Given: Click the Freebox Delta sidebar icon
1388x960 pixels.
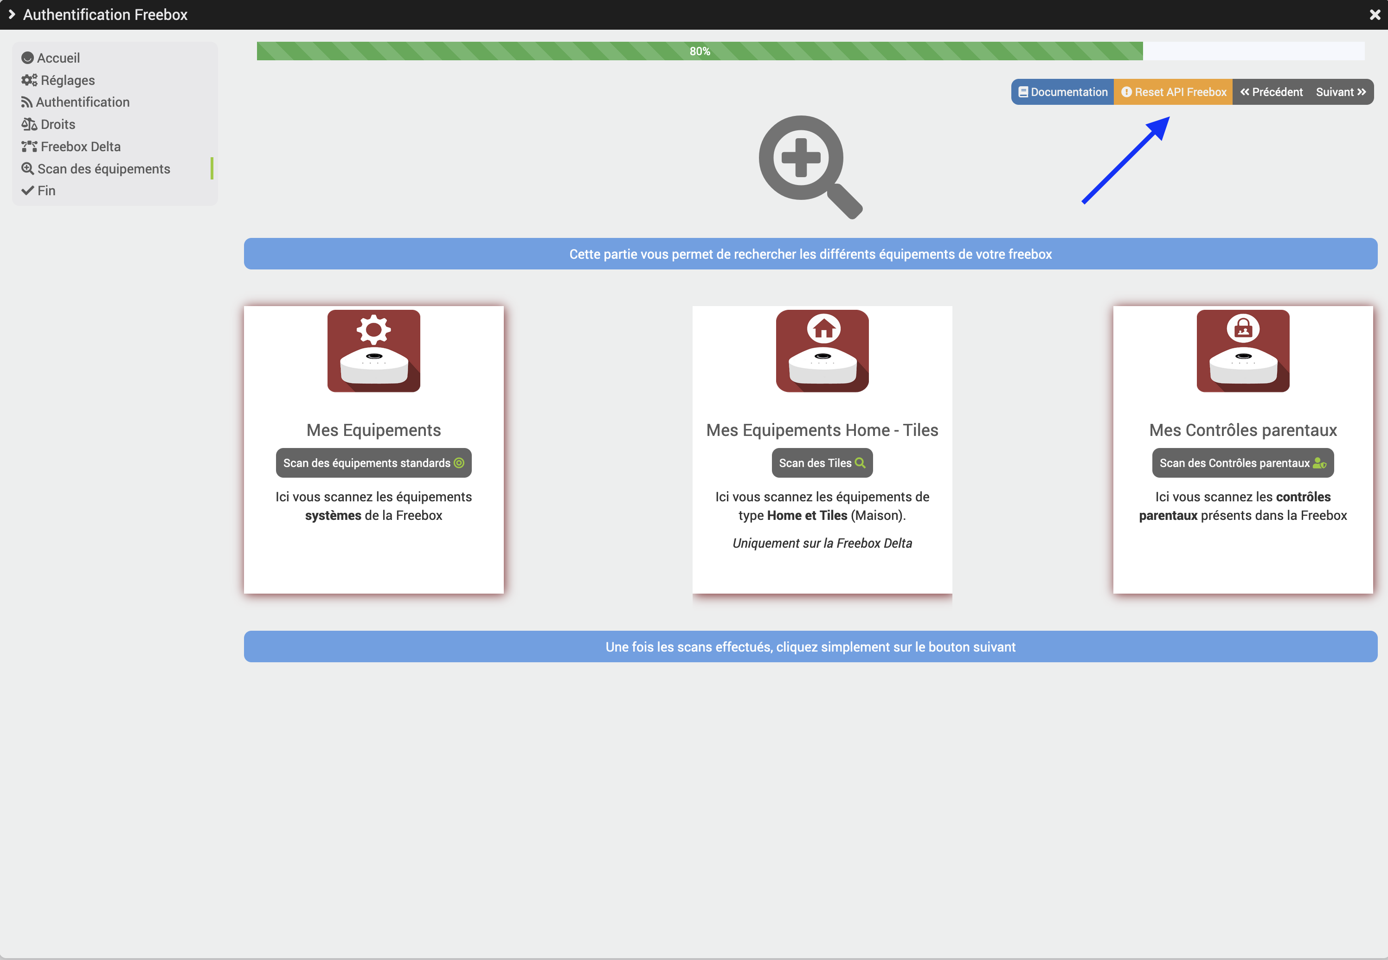Looking at the screenshot, I should 28,146.
